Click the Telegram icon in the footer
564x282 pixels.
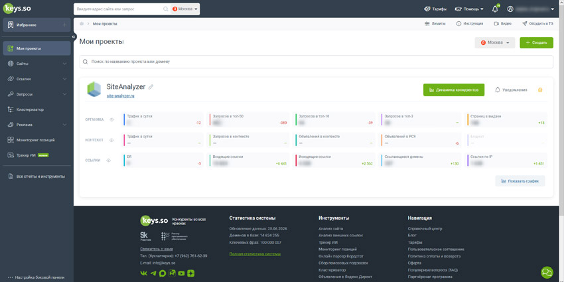[153, 273]
